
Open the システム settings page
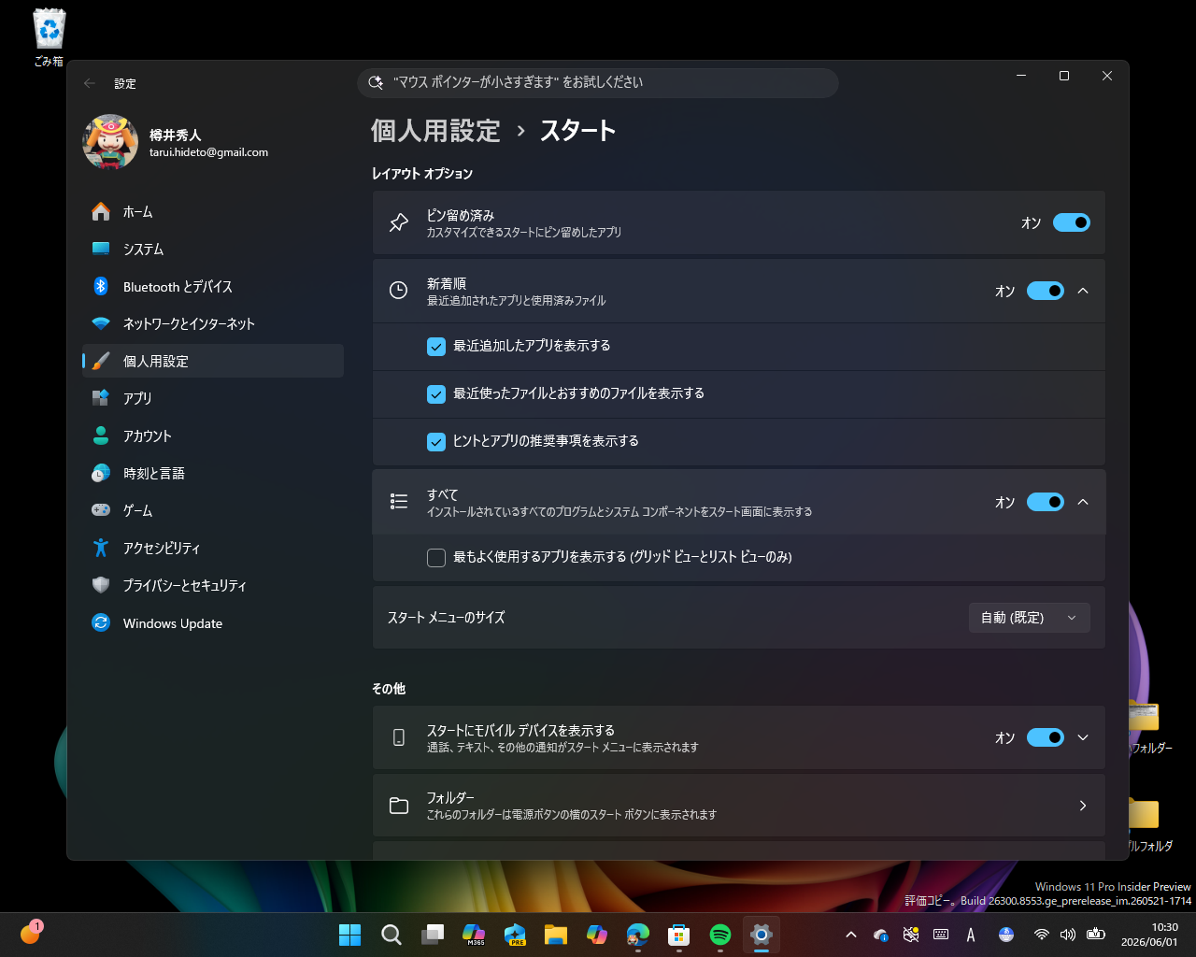(x=213, y=250)
